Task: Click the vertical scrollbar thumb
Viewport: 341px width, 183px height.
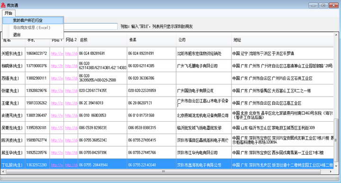Action: 336,141
